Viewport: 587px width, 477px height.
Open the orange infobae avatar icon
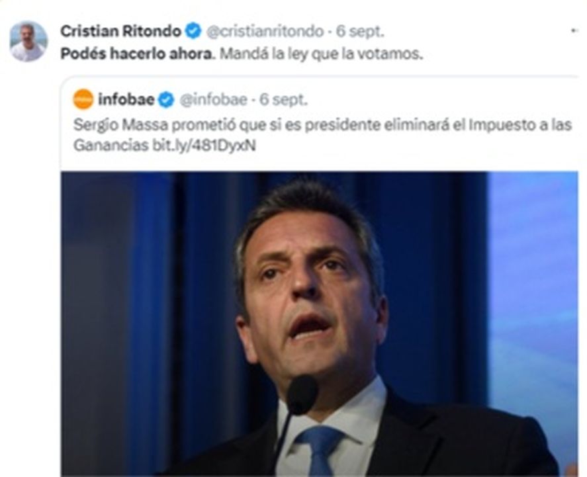[x=83, y=99]
